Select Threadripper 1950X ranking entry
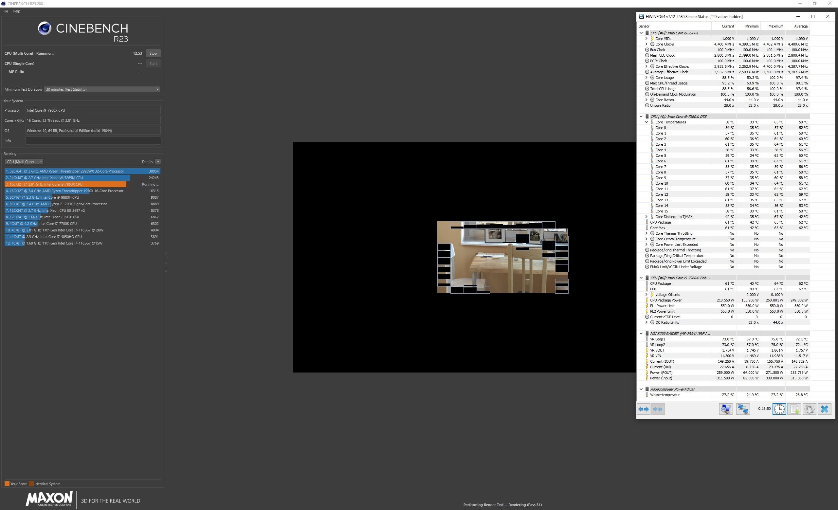 click(82, 191)
